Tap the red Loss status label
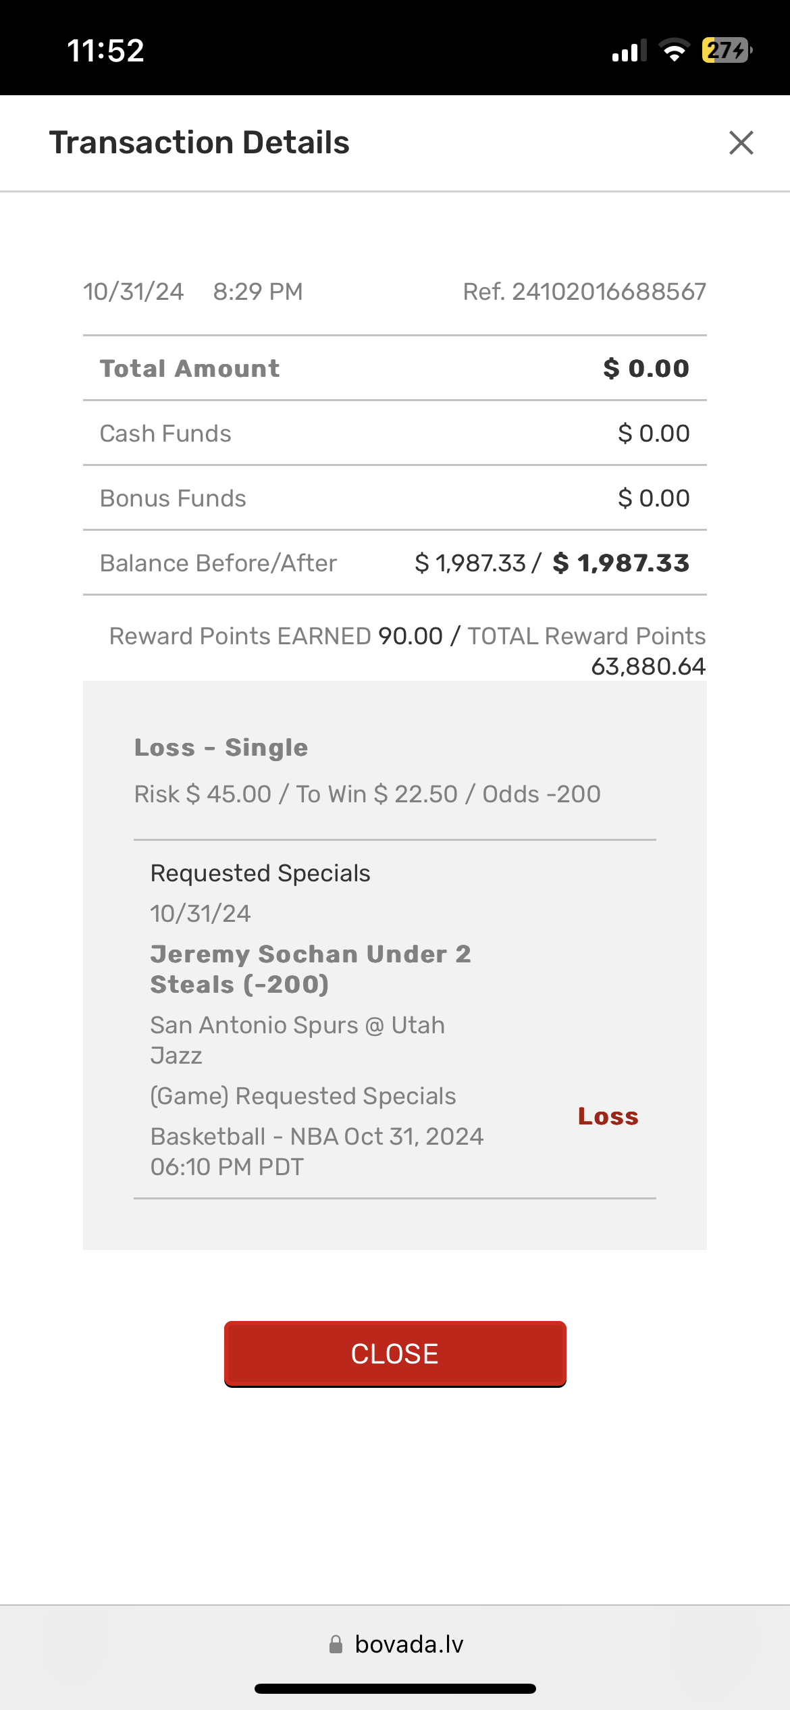 point(608,1116)
